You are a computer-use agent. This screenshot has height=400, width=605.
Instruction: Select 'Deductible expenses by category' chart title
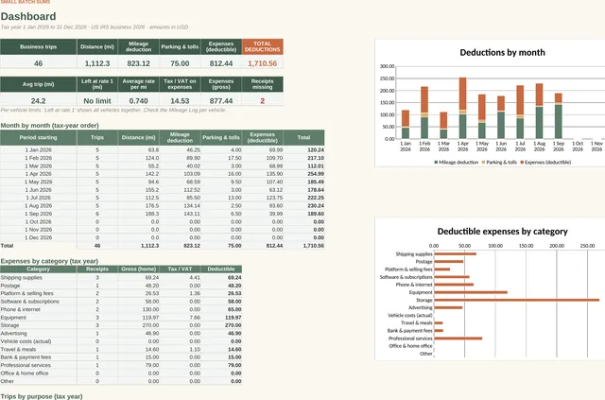(502, 232)
